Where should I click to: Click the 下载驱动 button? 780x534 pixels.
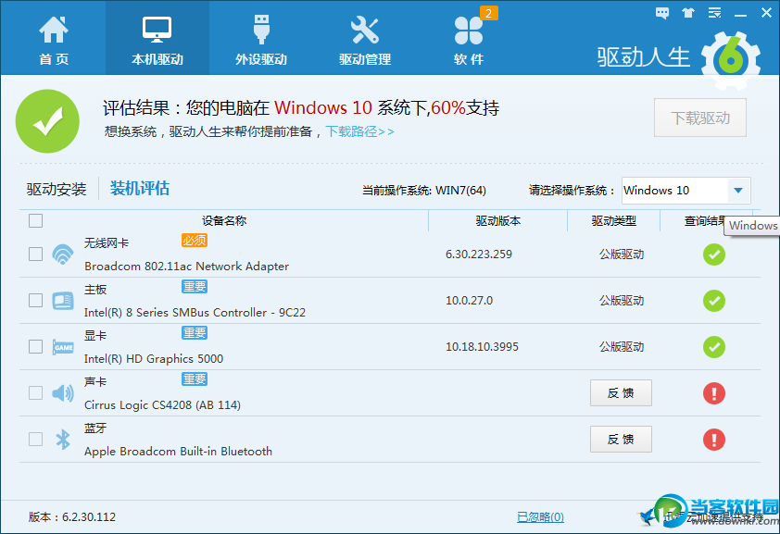point(700,118)
